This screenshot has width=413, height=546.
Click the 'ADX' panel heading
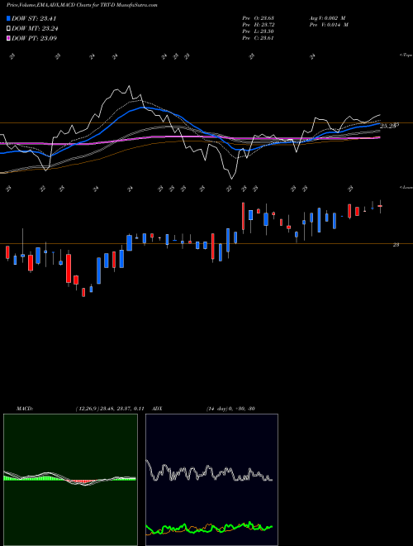tap(157, 409)
